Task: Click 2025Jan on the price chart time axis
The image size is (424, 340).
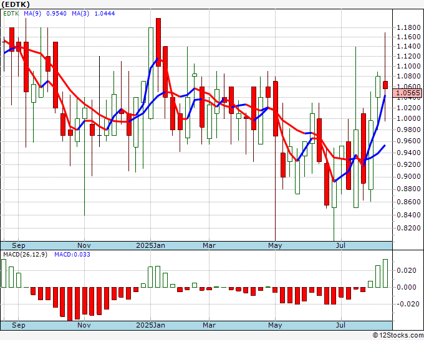Action: (x=151, y=245)
